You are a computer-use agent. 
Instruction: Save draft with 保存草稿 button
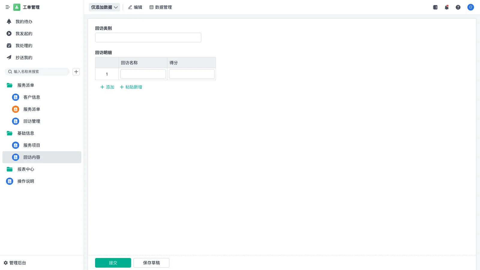(151, 262)
